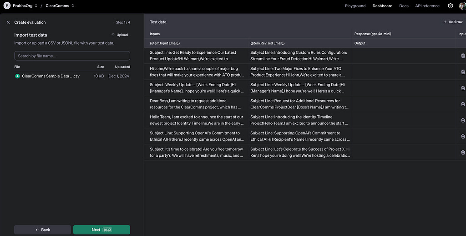The width and height of the screenshot is (466, 236).
Task: Delete the party celebration row
Action: pos(463,152)
